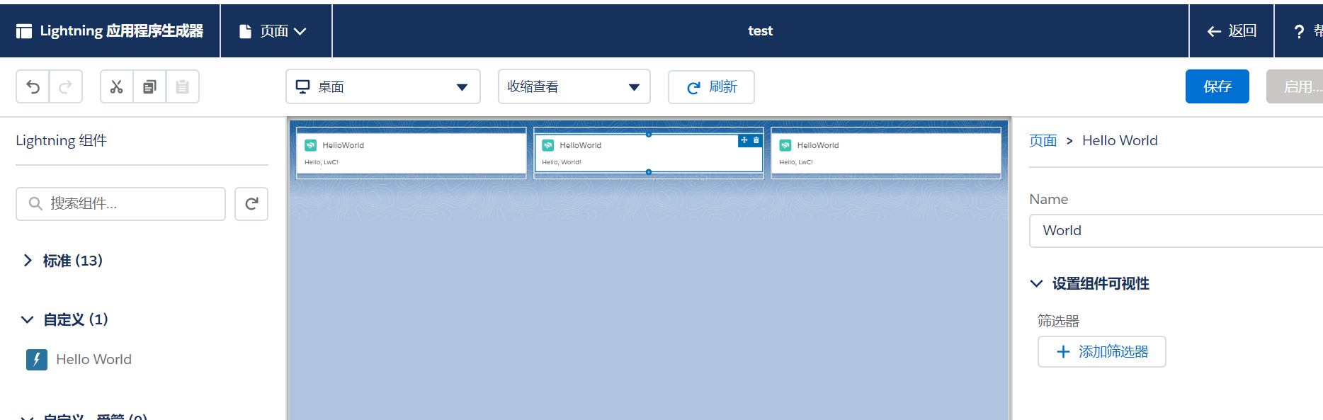Image resolution: width=1323 pixels, height=420 pixels.
Task: Click the Lightning App Builder logo icon
Action: click(x=24, y=31)
